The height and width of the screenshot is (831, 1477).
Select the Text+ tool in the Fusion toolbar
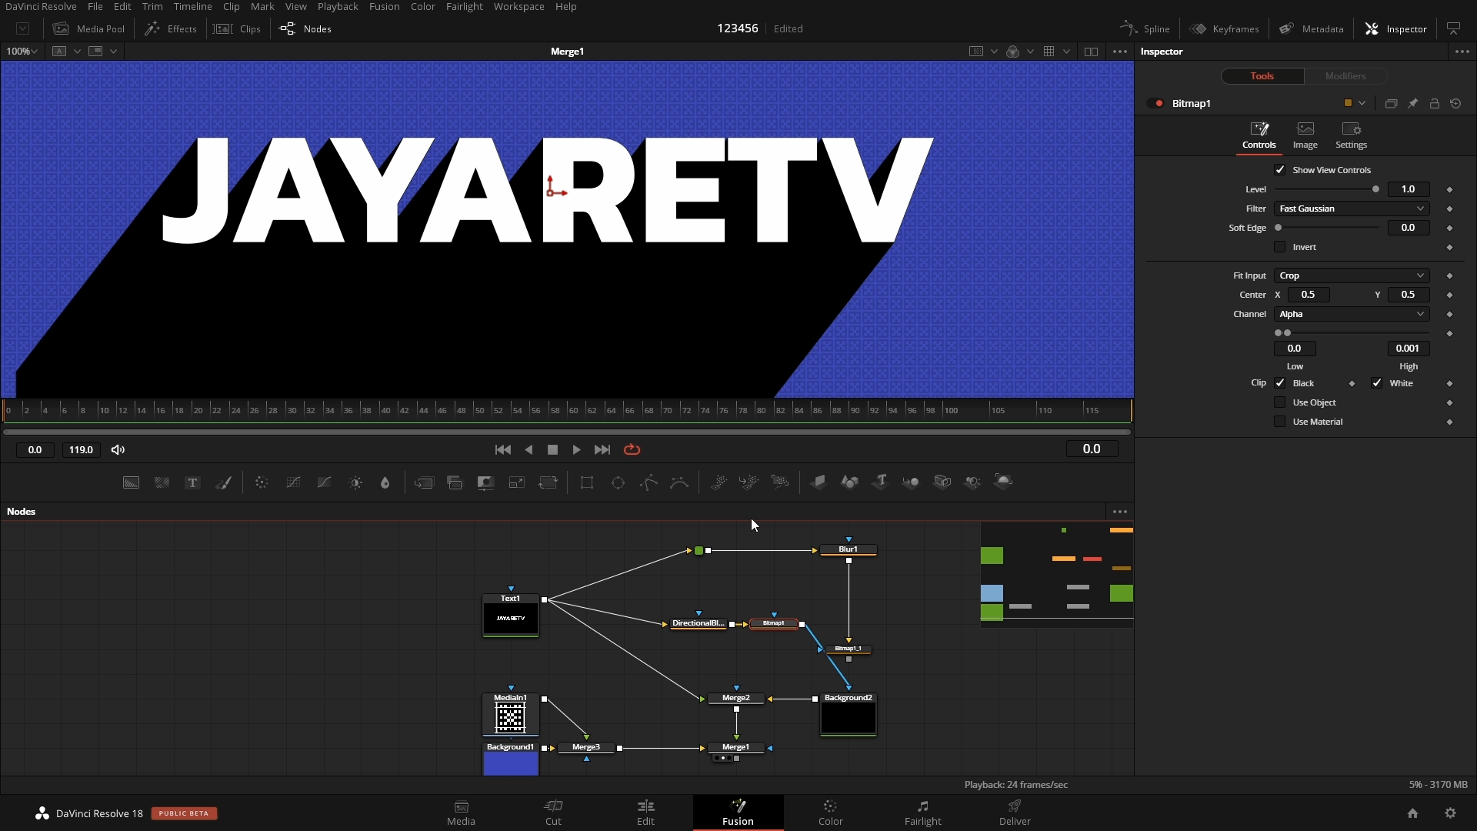pyautogui.click(x=192, y=482)
